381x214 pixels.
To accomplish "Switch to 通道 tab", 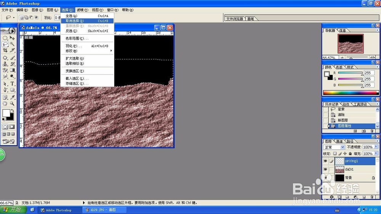I will click(339, 141).
